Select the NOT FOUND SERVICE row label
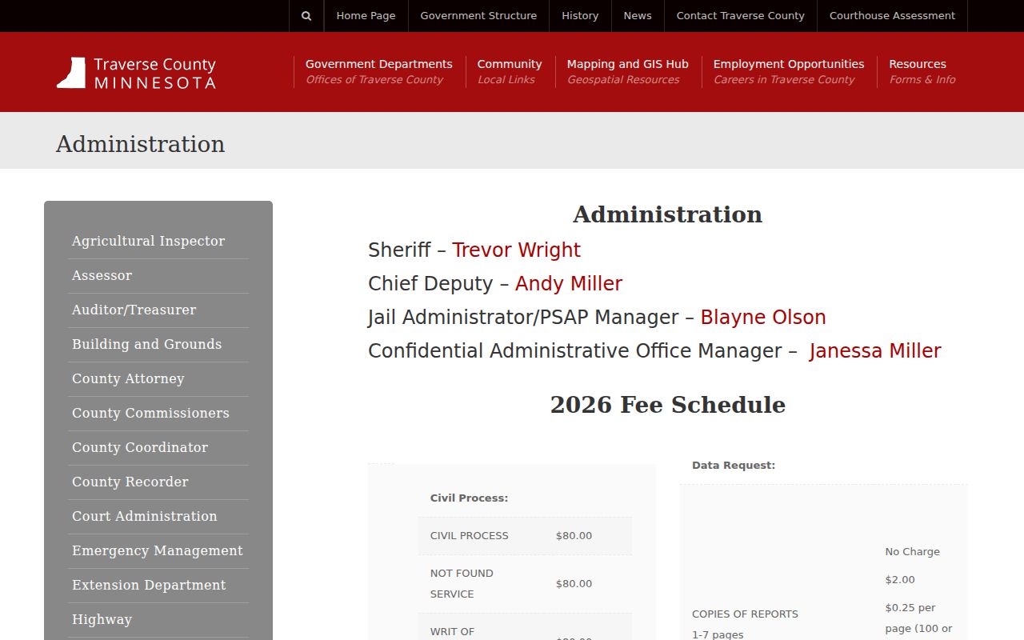The height and width of the screenshot is (640, 1024). (x=462, y=584)
